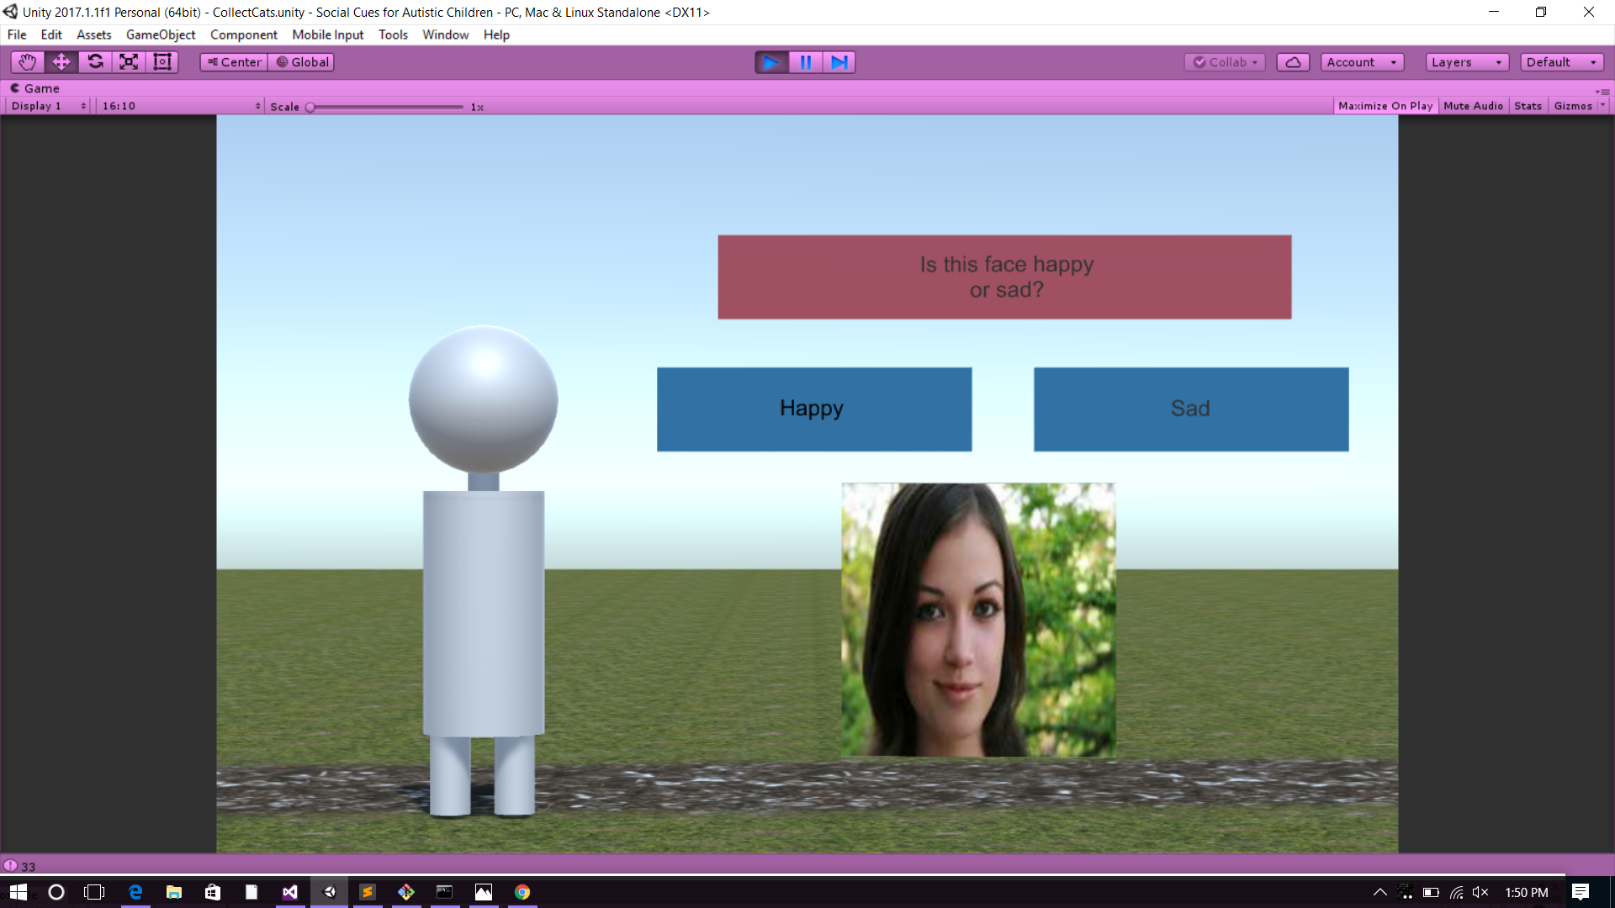This screenshot has width=1615, height=908.
Task: Toggle Mute Audio in Game view
Action: point(1473,106)
